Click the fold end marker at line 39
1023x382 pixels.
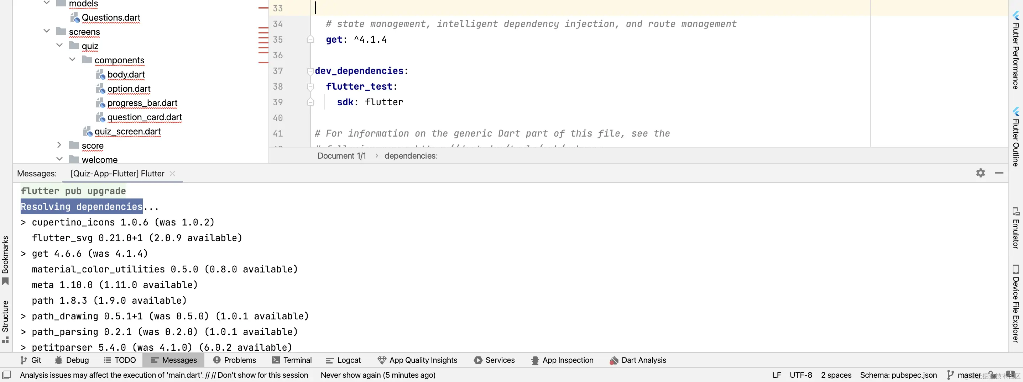tap(310, 102)
